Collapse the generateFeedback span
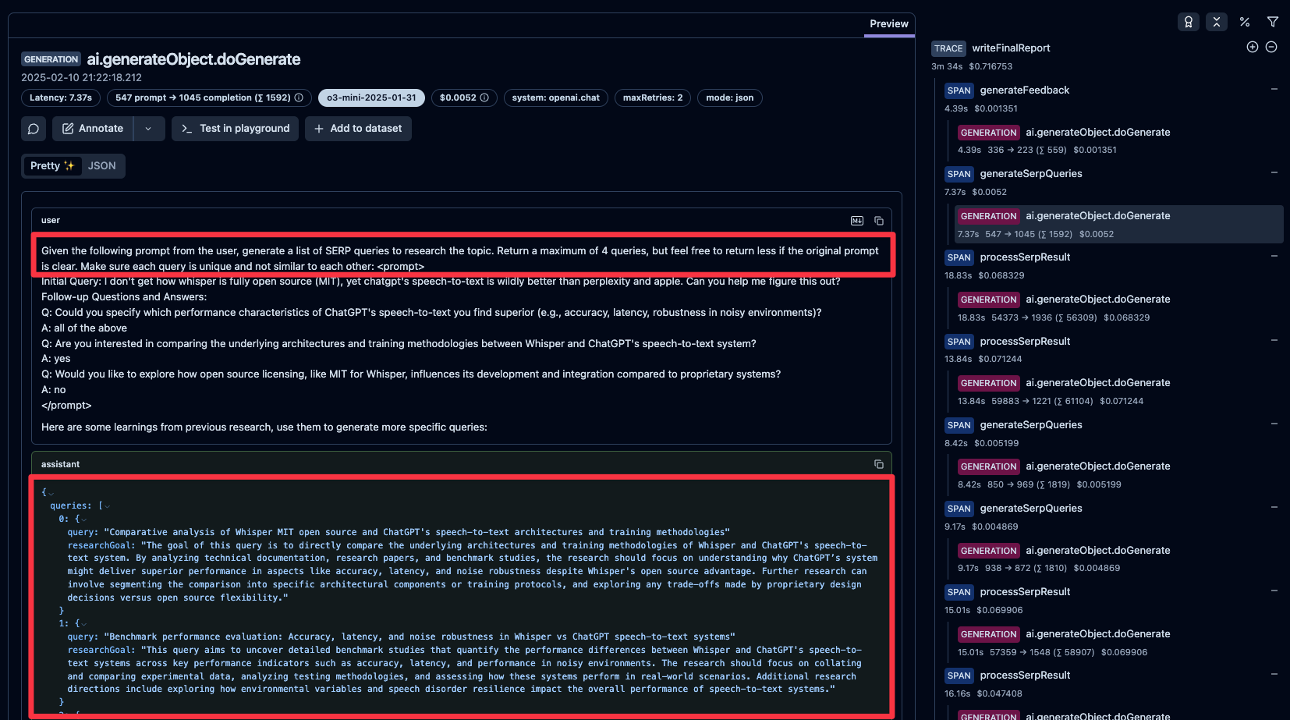1290x720 pixels. point(1274,89)
